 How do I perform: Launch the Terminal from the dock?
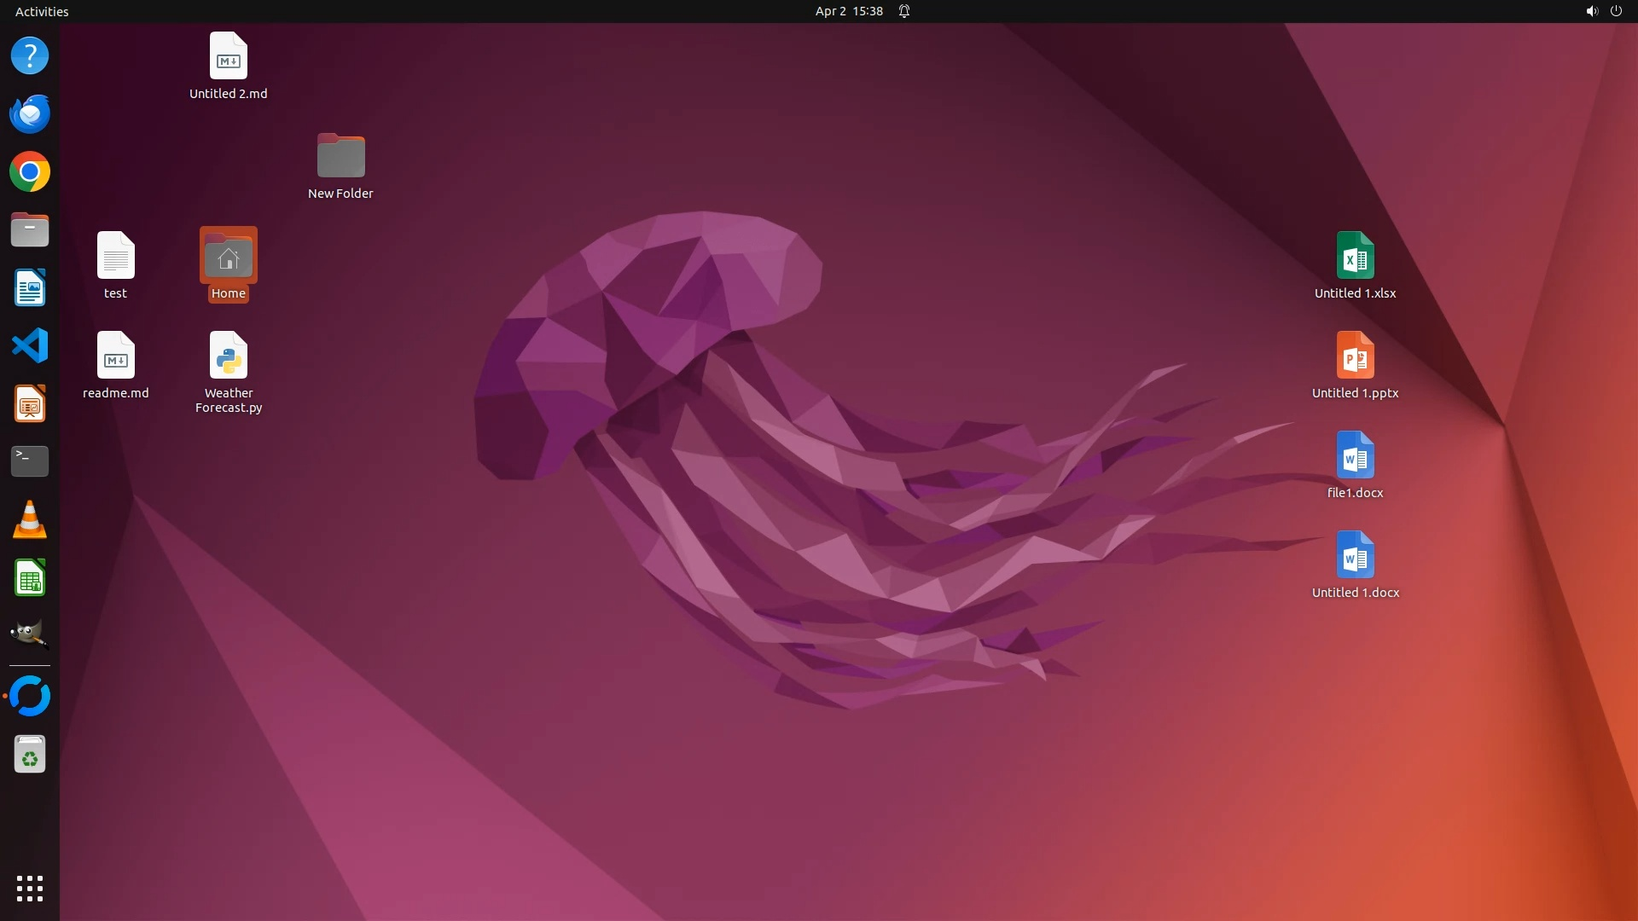pyautogui.click(x=30, y=461)
